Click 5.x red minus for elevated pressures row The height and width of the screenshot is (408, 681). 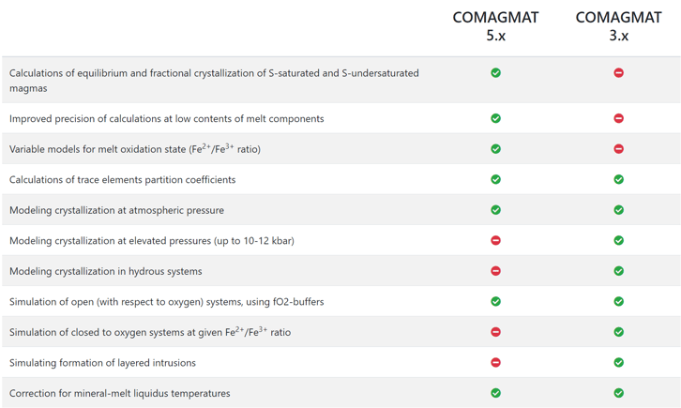coord(495,240)
